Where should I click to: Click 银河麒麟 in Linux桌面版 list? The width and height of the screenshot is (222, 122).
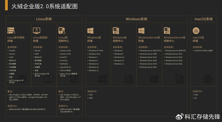click(x=38, y=61)
